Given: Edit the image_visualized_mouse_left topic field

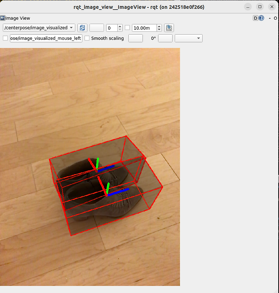Looking at the screenshot, I should (46, 38).
